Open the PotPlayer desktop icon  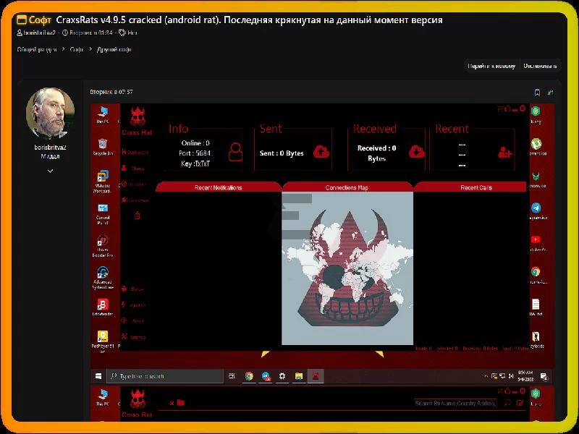click(x=103, y=341)
